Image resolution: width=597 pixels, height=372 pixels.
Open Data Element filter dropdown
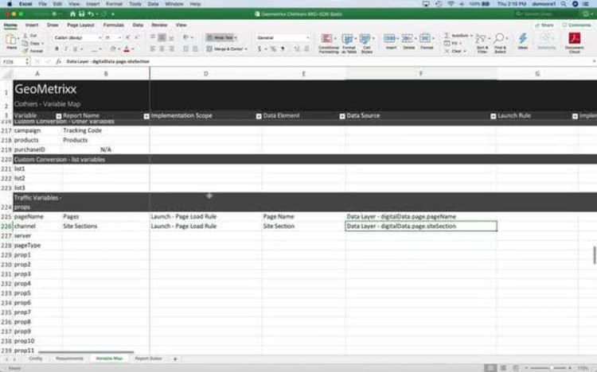(x=342, y=116)
